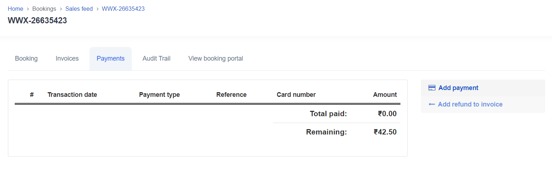Go to the Audit Trail tab

point(157,58)
